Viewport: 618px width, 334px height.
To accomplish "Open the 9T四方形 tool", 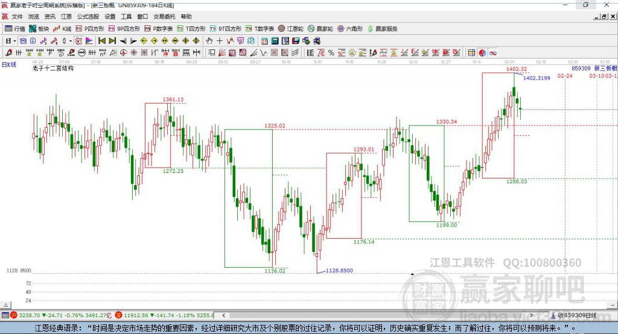I will [226, 29].
